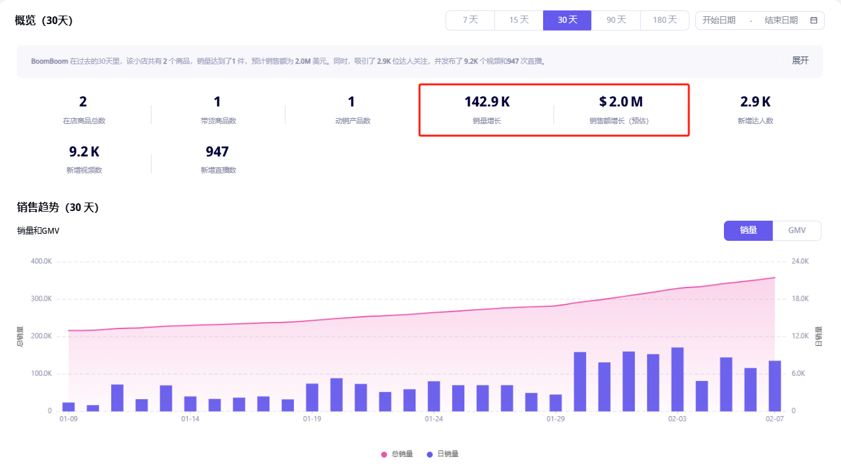Select the 180天 time range tab
This screenshot has width=841, height=468.
[665, 20]
